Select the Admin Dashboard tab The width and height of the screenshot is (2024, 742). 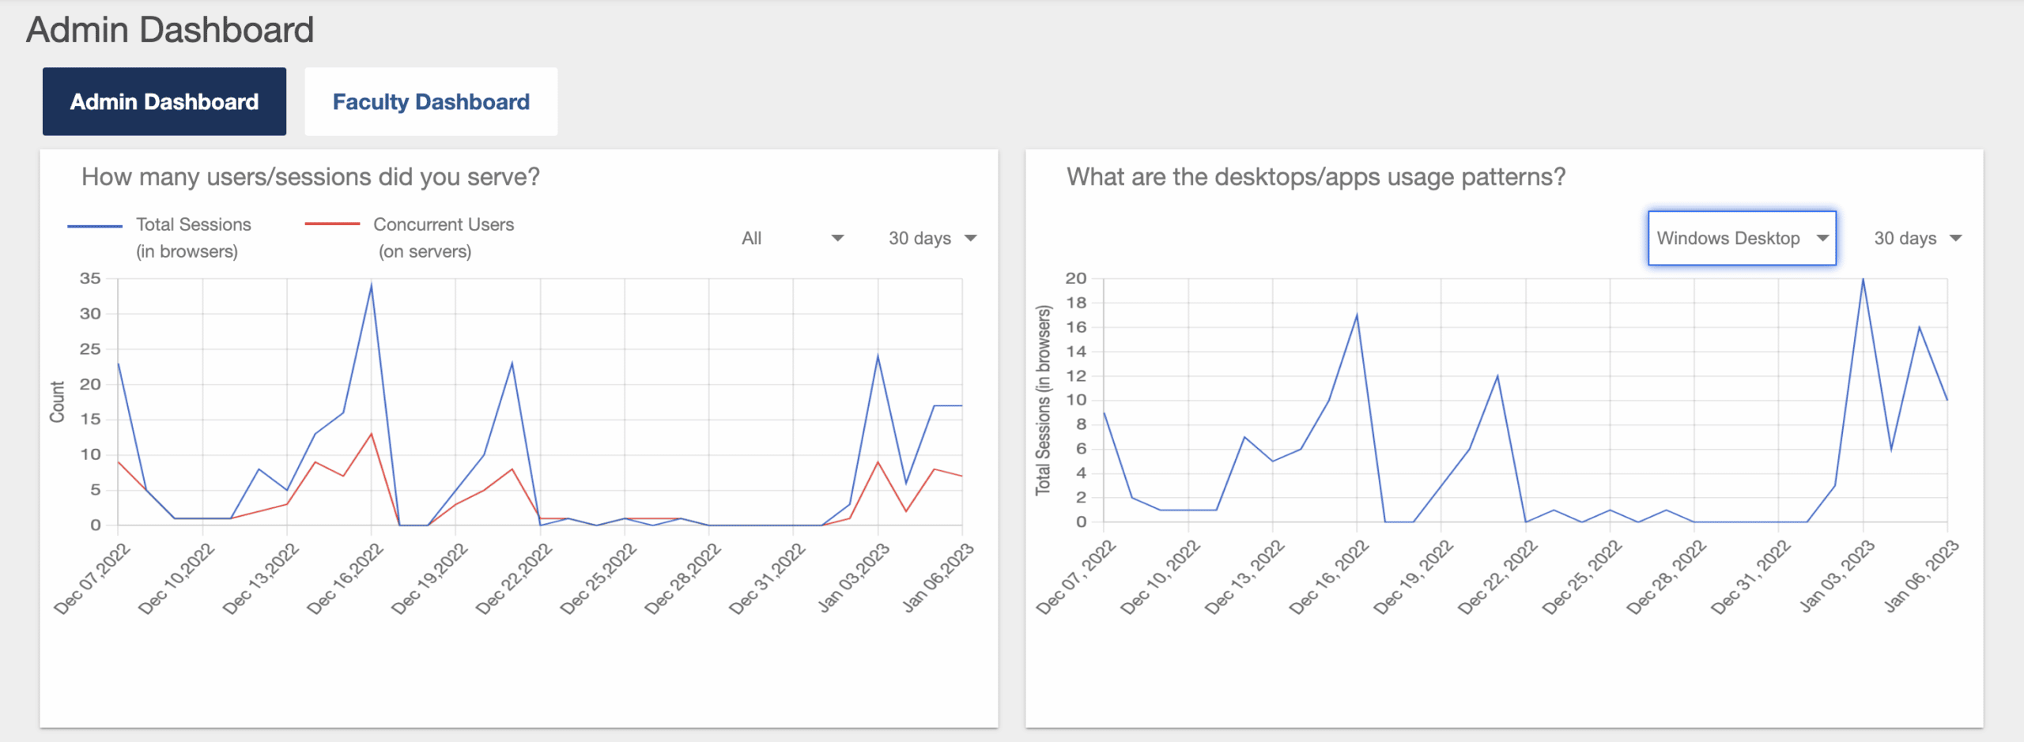pyautogui.click(x=164, y=102)
